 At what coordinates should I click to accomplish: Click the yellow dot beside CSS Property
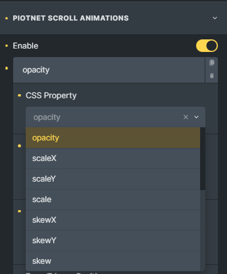19,95
